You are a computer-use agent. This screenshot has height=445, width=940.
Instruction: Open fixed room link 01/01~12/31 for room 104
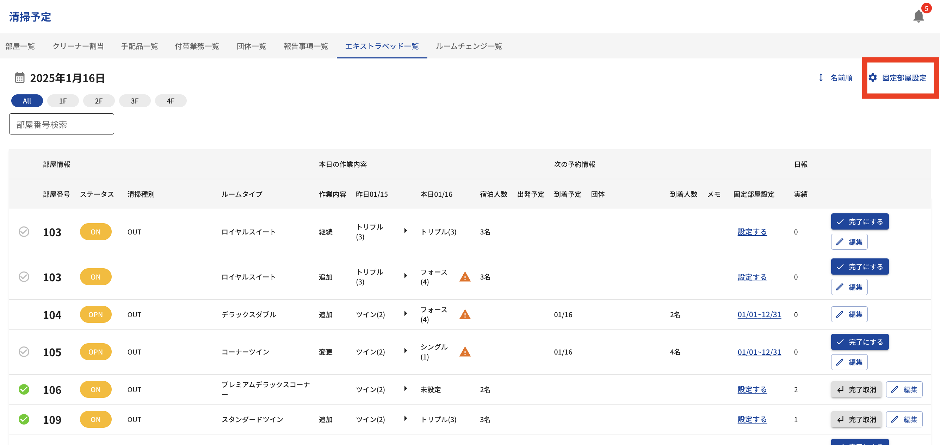point(759,314)
